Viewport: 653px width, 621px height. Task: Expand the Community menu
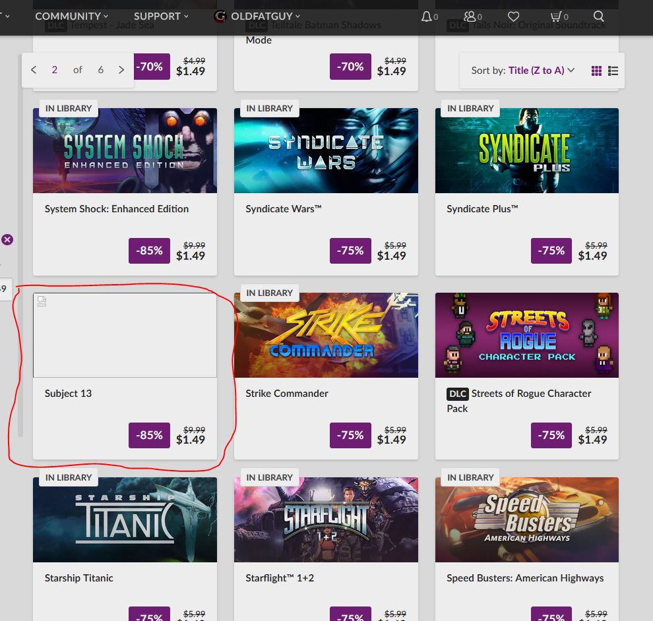(x=71, y=16)
